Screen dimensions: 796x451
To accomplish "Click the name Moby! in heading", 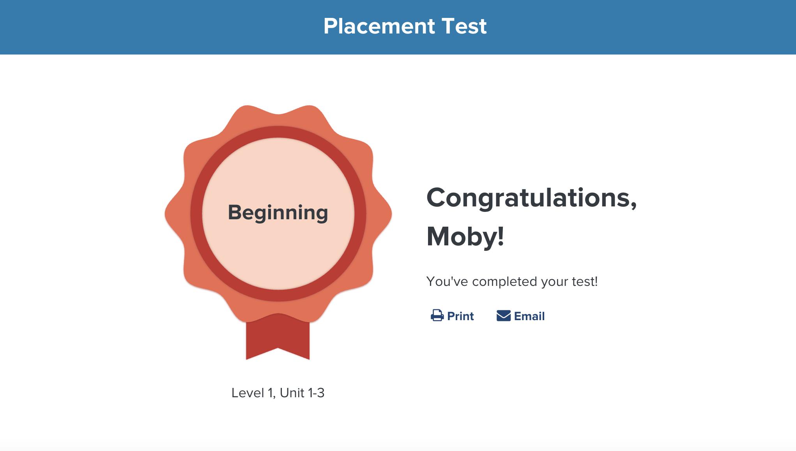I will click(x=465, y=236).
